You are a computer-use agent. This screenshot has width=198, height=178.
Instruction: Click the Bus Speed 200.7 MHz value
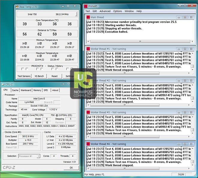[28, 144]
